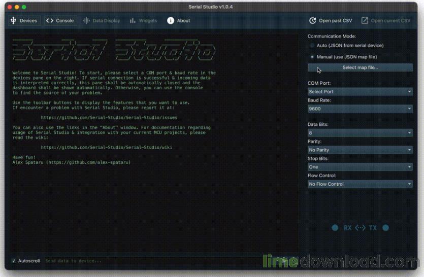The width and height of the screenshot is (424, 277).
Task: Click the RX indicator circle
Action: 335,228
